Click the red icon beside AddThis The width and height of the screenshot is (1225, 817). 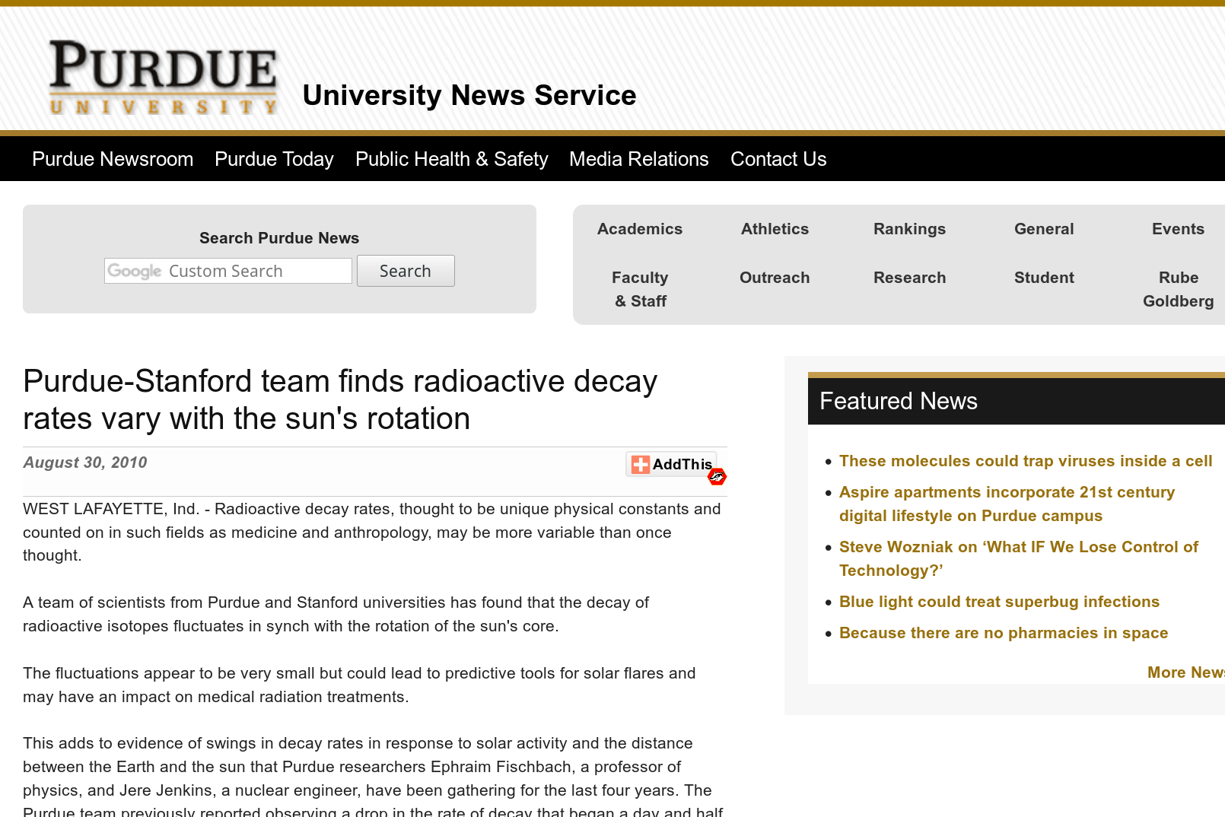click(717, 477)
